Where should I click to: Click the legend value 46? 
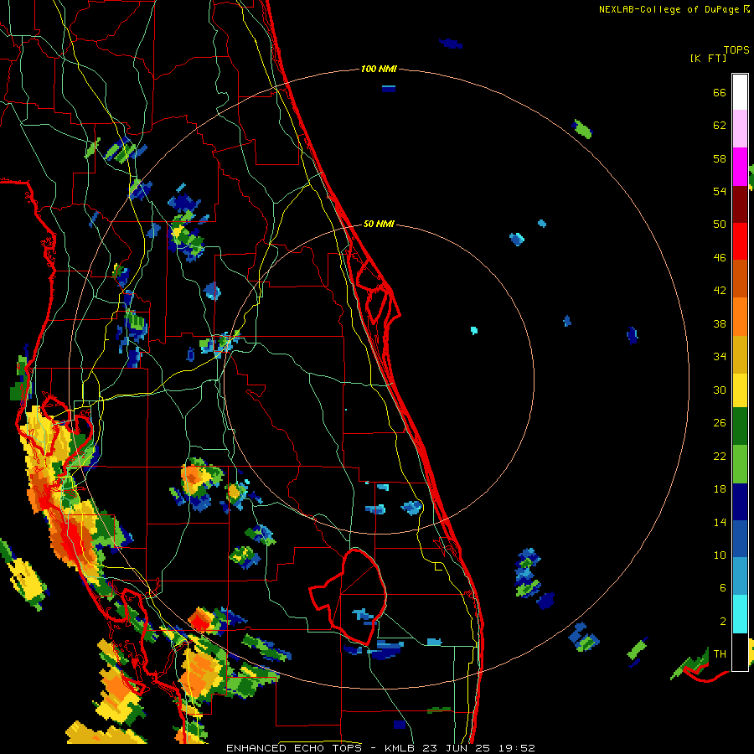720,258
